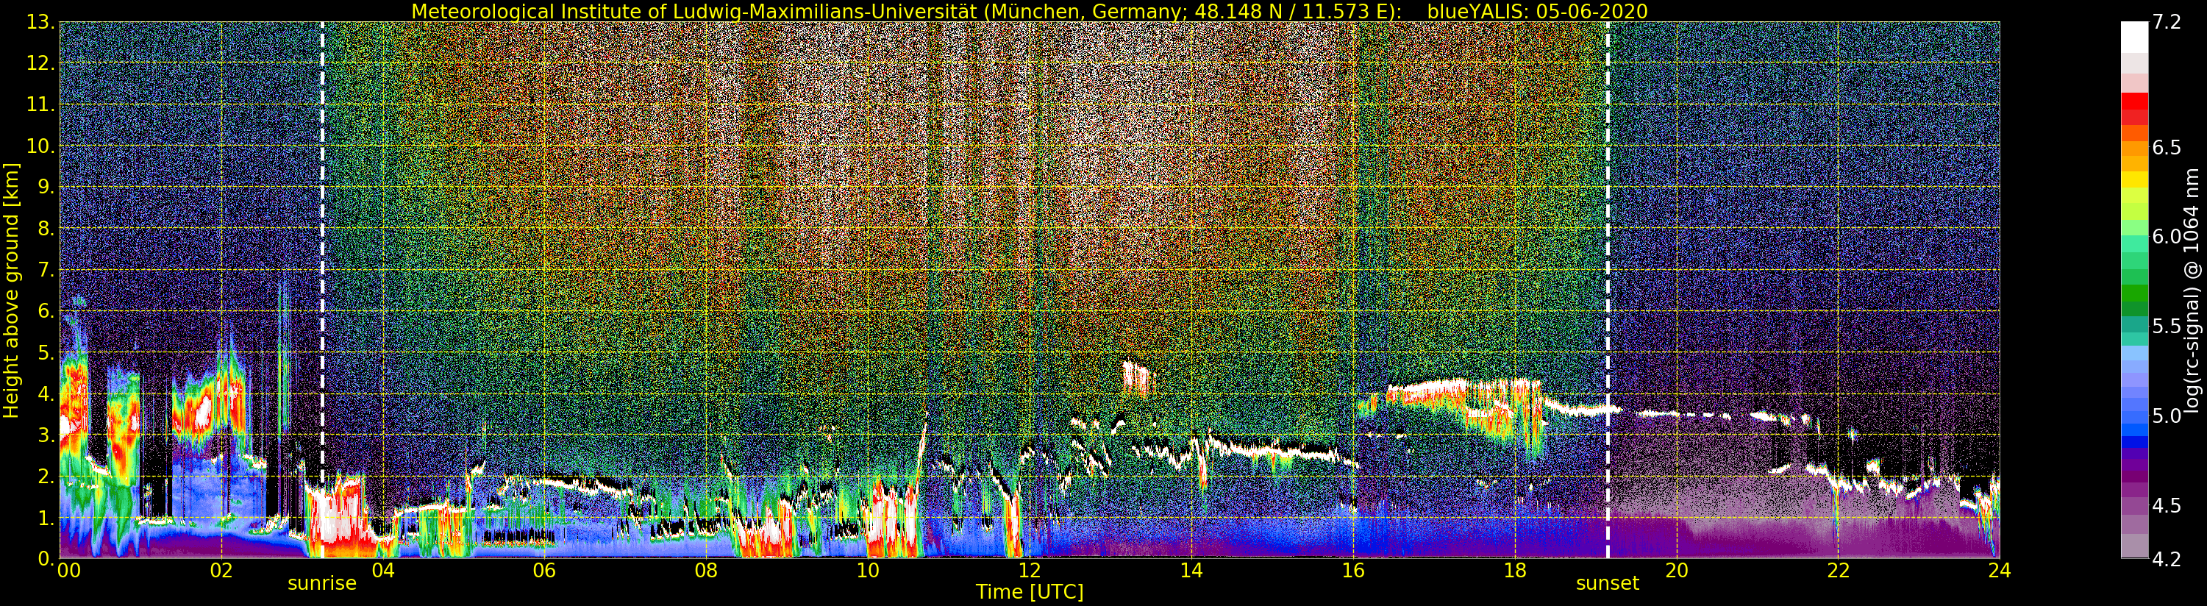Click the time axis tick '24'
Screen dimensions: 2207x606
pyautogui.click(x=1999, y=570)
